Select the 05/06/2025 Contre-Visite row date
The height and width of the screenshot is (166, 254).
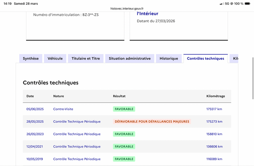[x=35, y=109]
